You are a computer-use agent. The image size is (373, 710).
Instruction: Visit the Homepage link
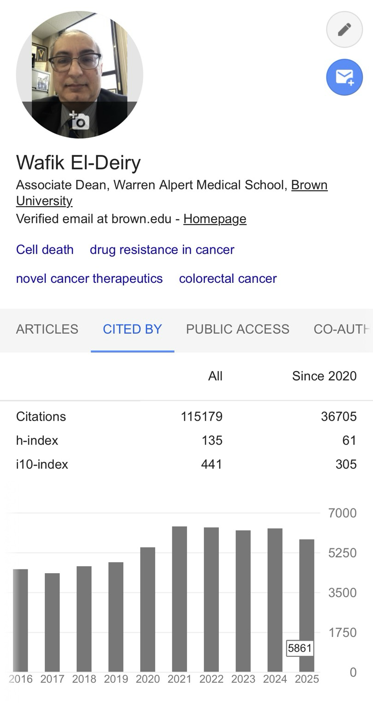(x=215, y=219)
